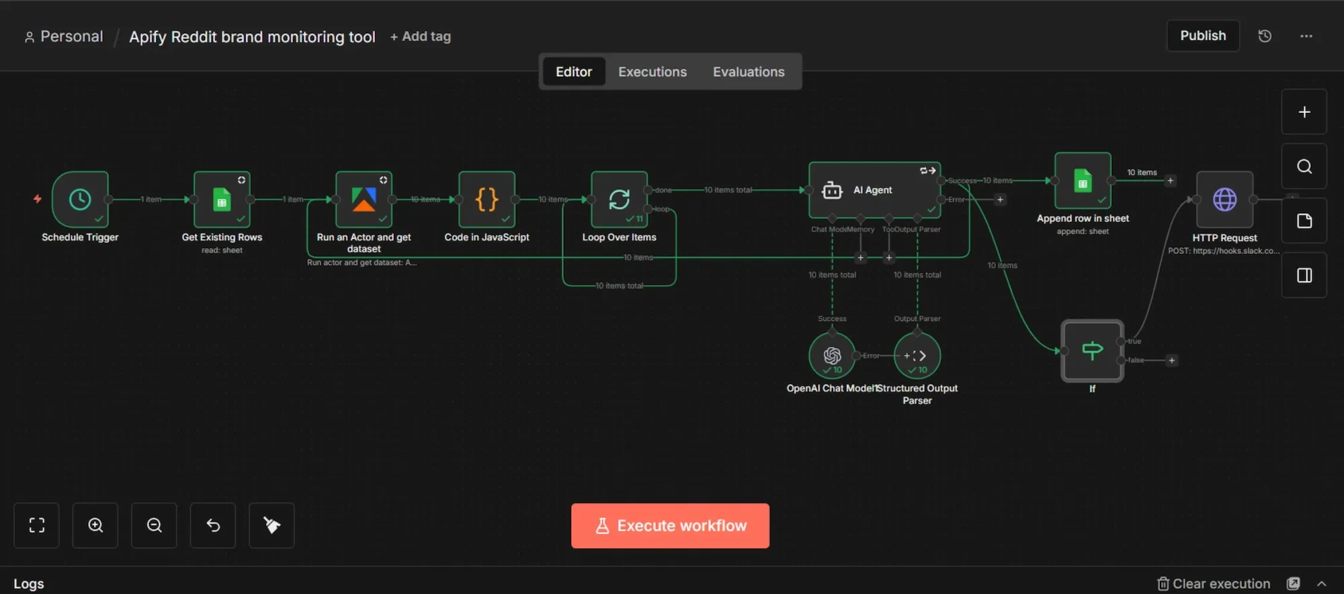Add AI Agent tool connection
Image resolution: width=1344 pixels, height=594 pixels.
click(888, 257)
